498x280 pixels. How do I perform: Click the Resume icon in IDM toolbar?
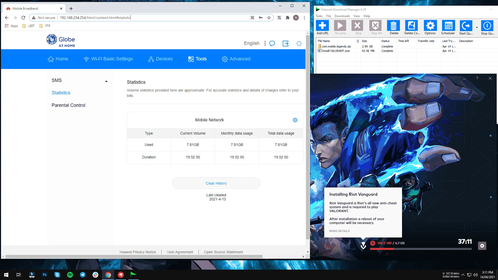pyautogui.click(x=340, y=27)
